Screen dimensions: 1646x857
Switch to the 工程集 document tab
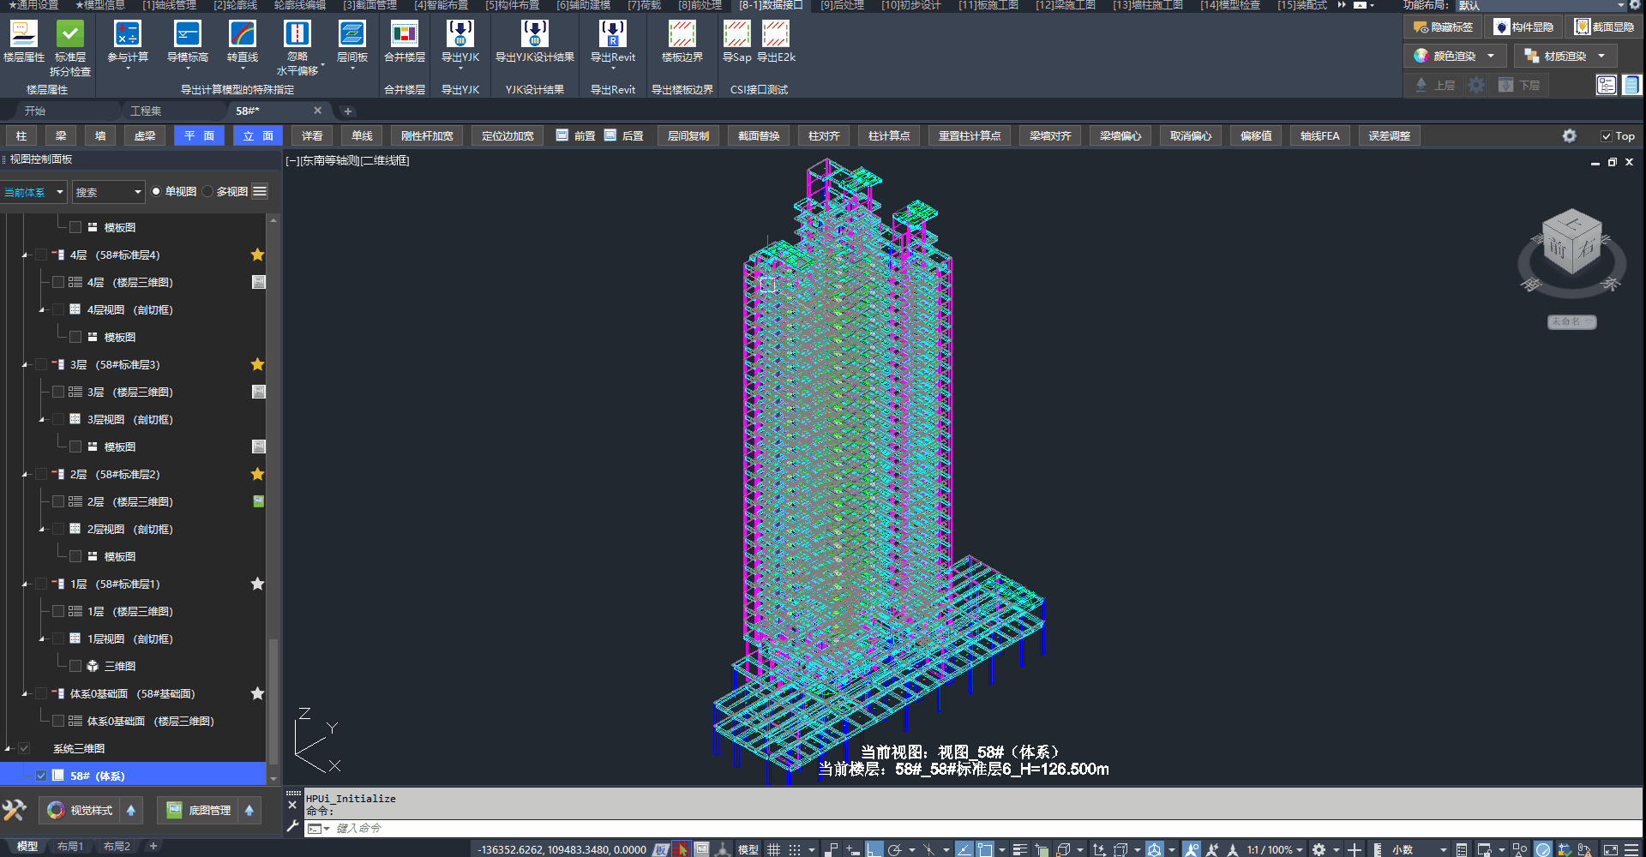click(146, 111)
